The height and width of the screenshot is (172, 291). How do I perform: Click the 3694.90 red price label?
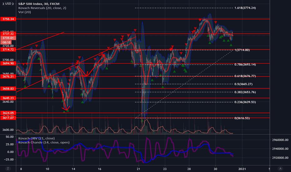[x=8, y=63]
